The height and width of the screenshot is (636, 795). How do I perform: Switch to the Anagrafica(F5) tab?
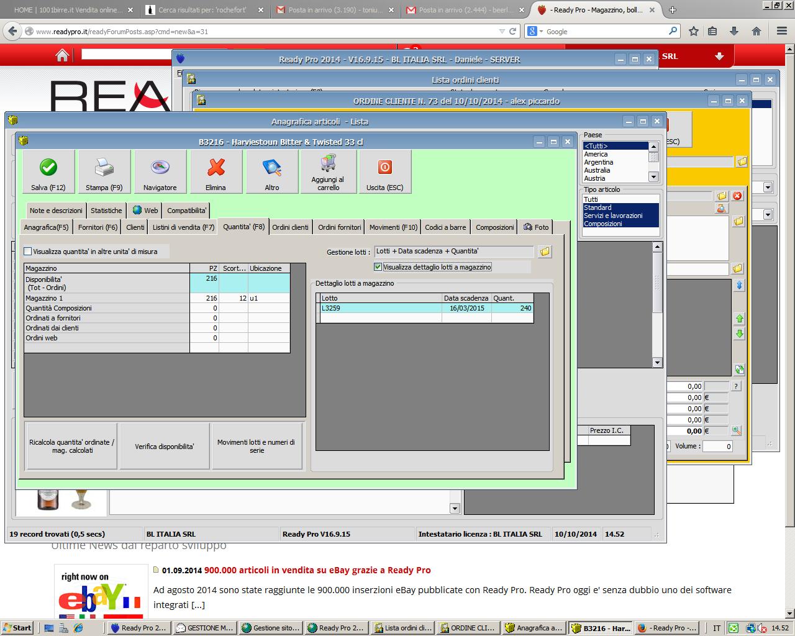[46, 227]
